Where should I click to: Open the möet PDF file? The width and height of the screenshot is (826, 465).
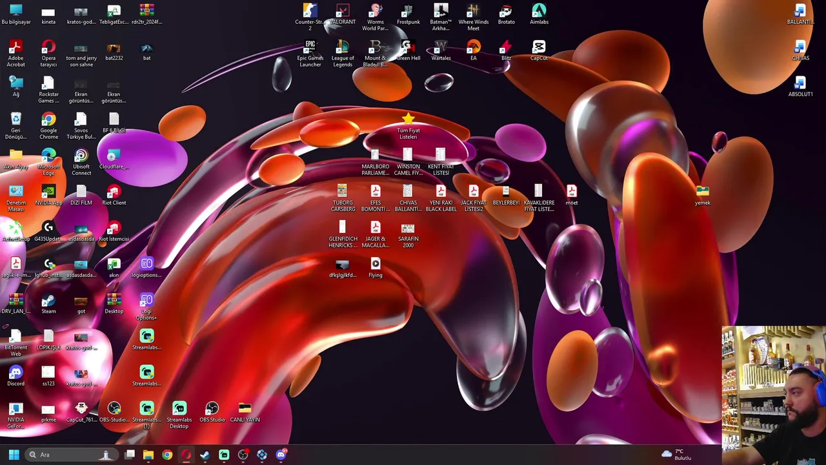(572, 195)
